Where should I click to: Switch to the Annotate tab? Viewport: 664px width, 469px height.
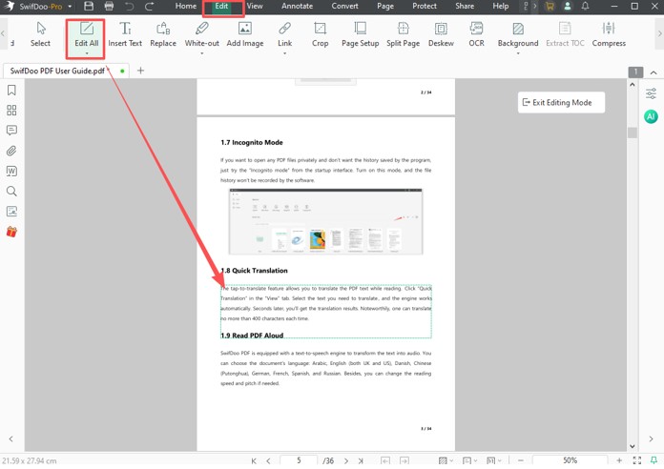coord(297,7)
